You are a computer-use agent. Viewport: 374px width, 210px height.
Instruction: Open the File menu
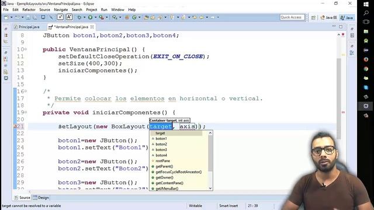(x=6, y=10)
